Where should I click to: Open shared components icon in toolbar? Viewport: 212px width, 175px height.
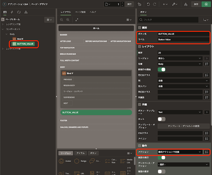tap(185, 4)
